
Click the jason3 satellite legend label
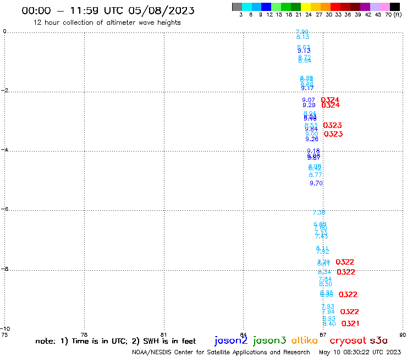[x=269, y=341]
